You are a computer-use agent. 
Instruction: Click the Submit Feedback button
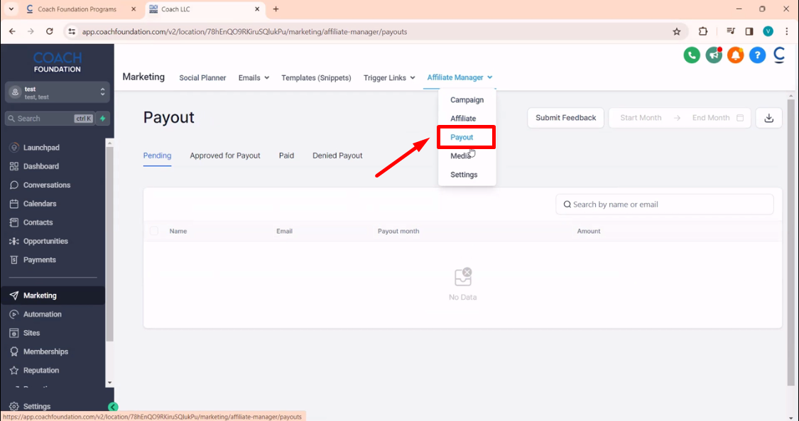point(565,118)
